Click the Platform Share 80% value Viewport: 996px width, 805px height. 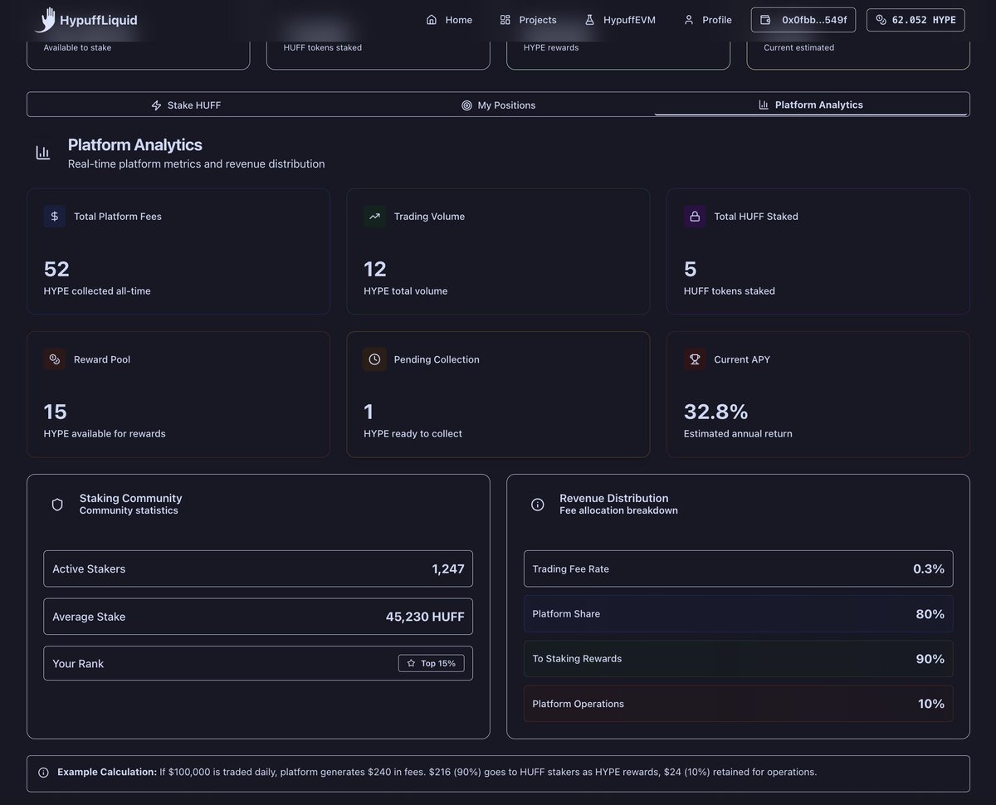click(930, 614)
